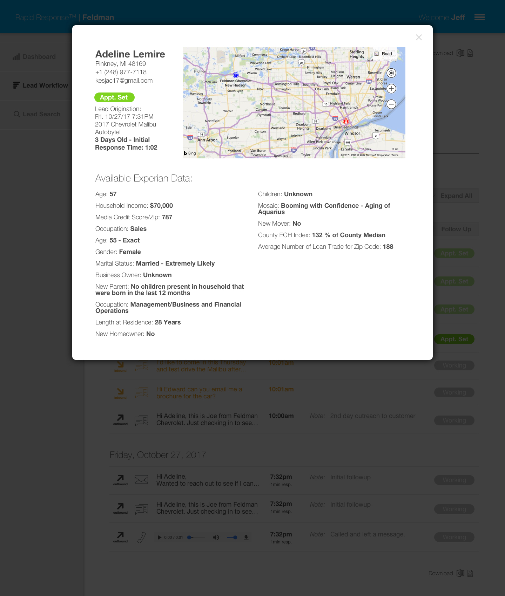Click the Feldman Chevrolet map pin
Viewport: 505px width, 596px height.
(236, 75)
